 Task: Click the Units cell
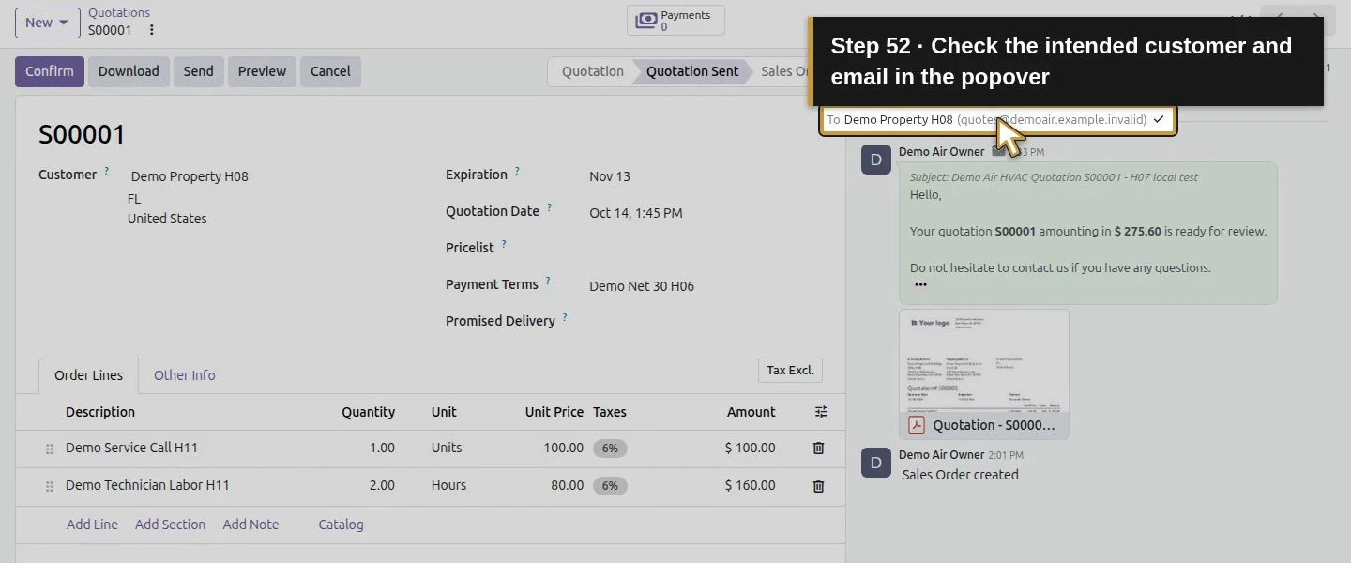[447, 448]
